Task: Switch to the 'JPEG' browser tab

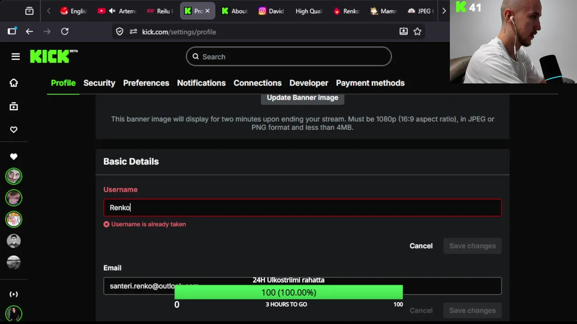Action: tap(420, 11)
